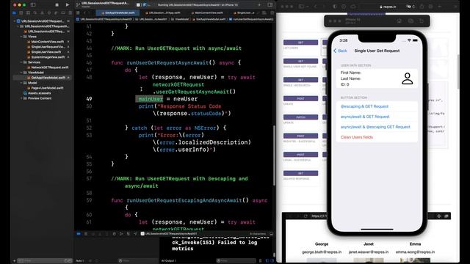Open the related items grid icon
470x264 pixels.
pyautogui.click(x=79, y=13)
